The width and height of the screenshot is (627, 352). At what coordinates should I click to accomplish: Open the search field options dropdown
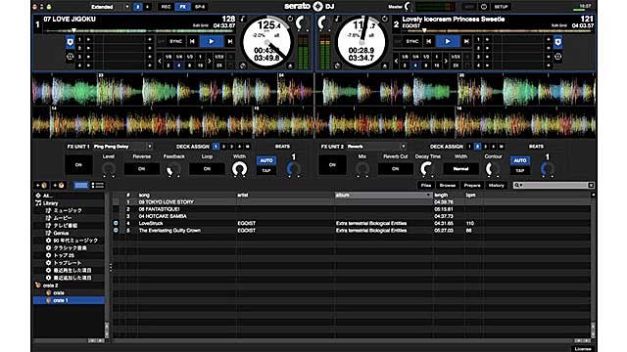518,185
